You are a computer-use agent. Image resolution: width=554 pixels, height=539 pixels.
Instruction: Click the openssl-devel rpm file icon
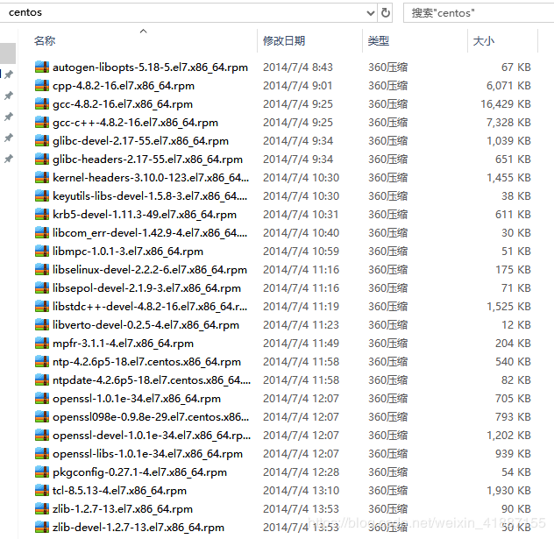coord(42,435)
